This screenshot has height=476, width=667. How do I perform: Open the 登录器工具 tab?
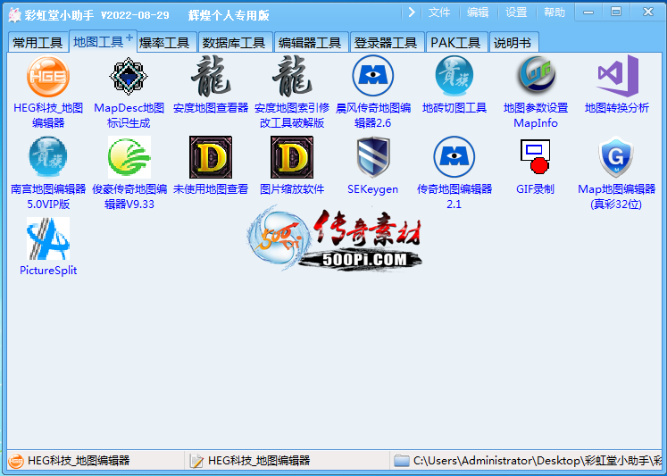click(x=386, y=43)
